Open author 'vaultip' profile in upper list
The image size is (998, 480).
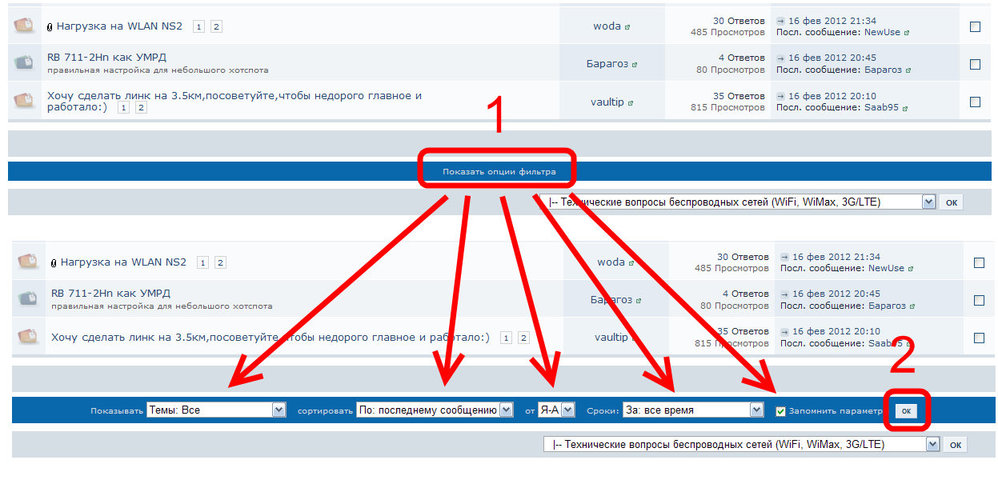[x=608, y=102]
